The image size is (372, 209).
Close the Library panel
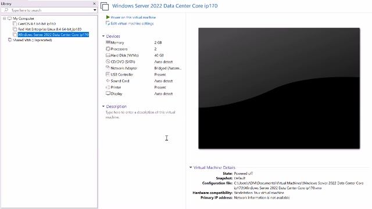[x=94, y=3]
